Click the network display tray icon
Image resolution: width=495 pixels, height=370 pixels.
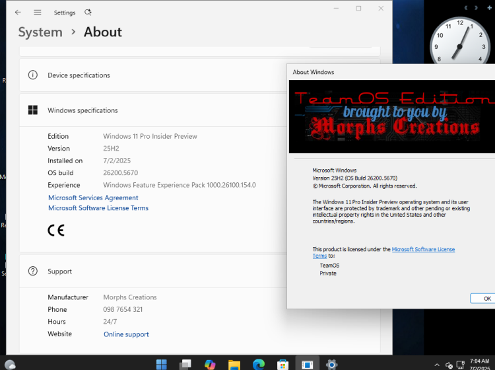(461, 365)
